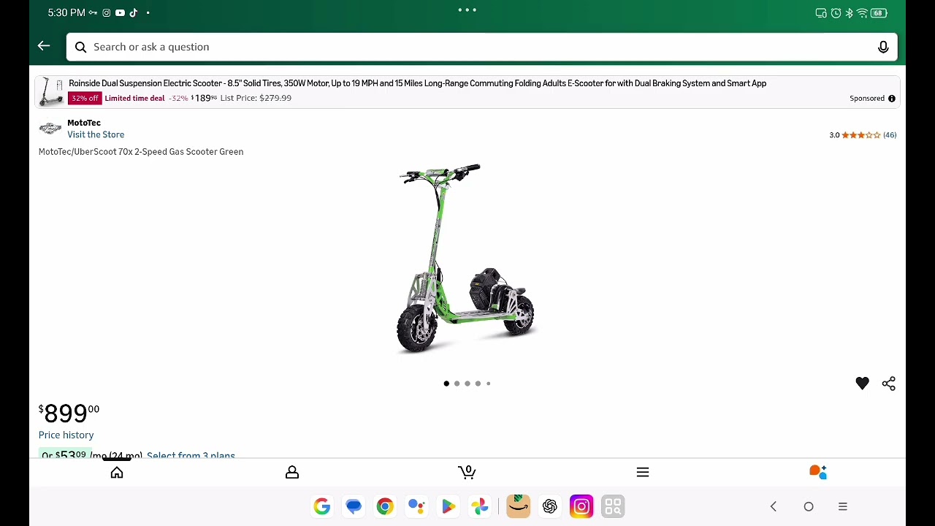
Task: Tap the sponsored scooter thumbnail image
Action: (51, 91)
